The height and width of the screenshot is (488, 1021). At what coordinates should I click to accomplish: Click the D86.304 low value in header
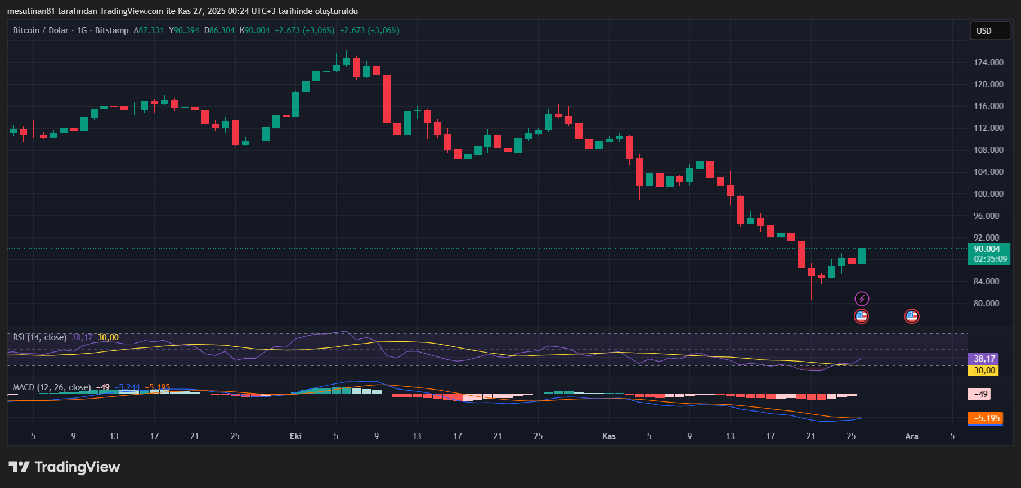tap(220, 30)
